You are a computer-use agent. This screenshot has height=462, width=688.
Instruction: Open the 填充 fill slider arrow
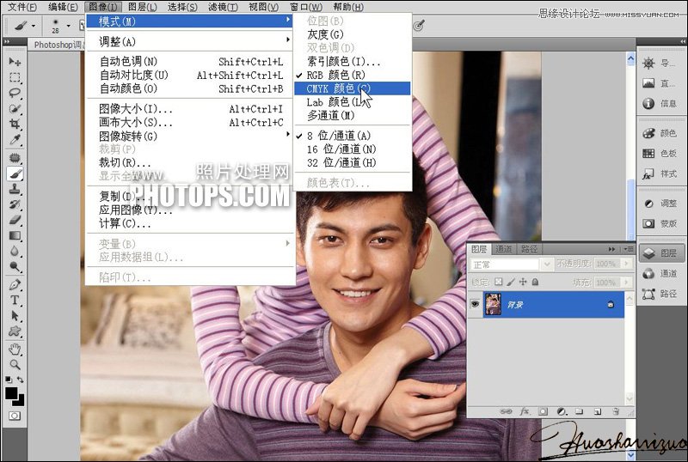(x=627, y=283)
